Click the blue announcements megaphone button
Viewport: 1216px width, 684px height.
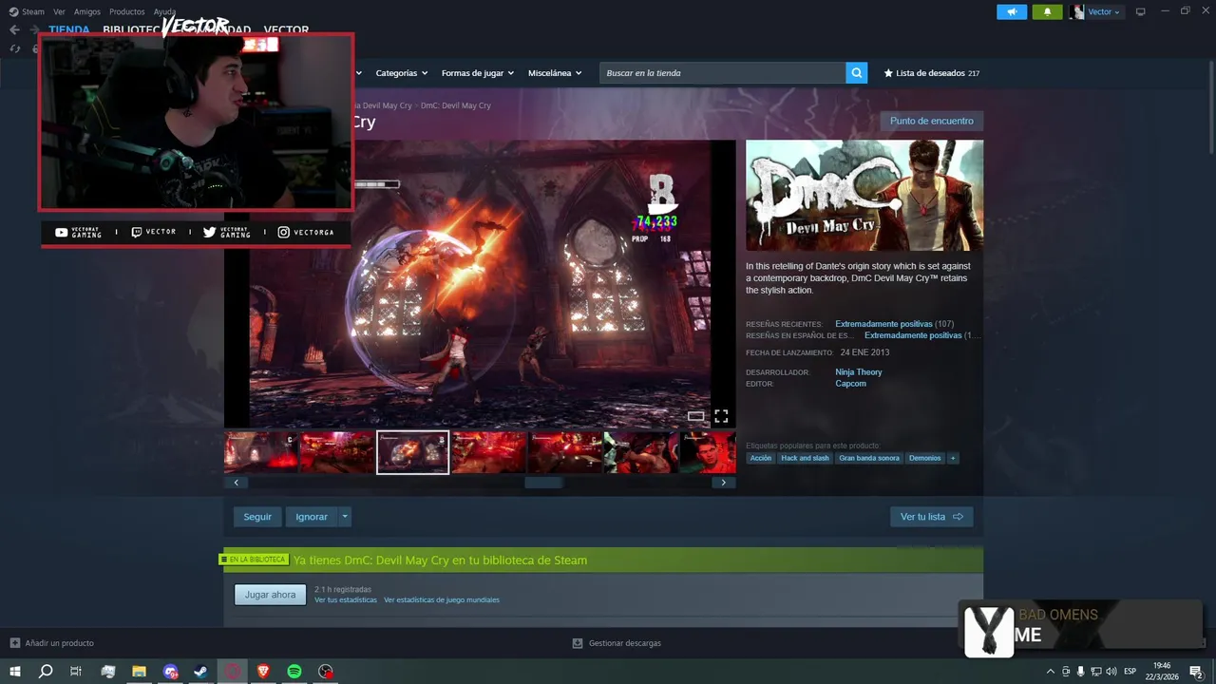[1012, 11]
